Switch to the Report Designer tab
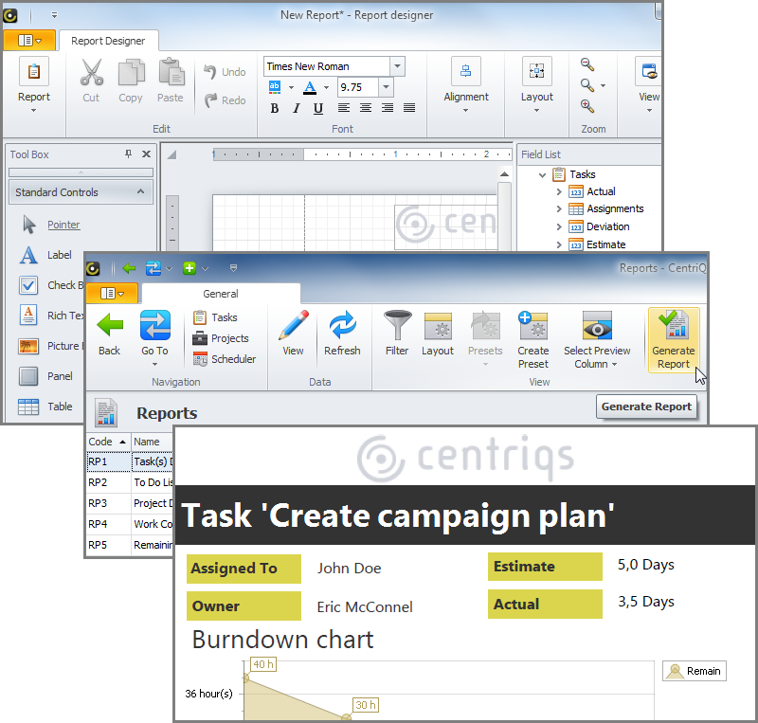Screen dimensions: 758x723 [x=108, y=41]
